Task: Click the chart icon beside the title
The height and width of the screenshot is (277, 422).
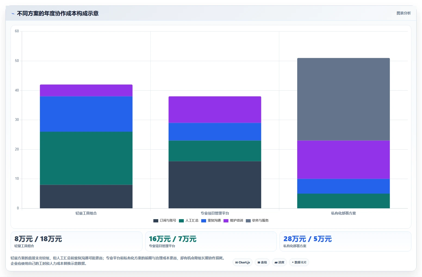Action: point(13,14)
